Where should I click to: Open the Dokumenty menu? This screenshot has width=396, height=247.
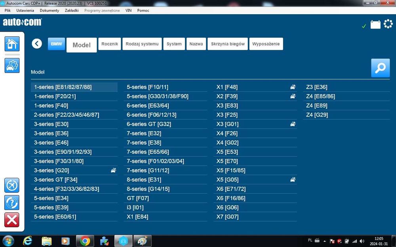[49, 10]
